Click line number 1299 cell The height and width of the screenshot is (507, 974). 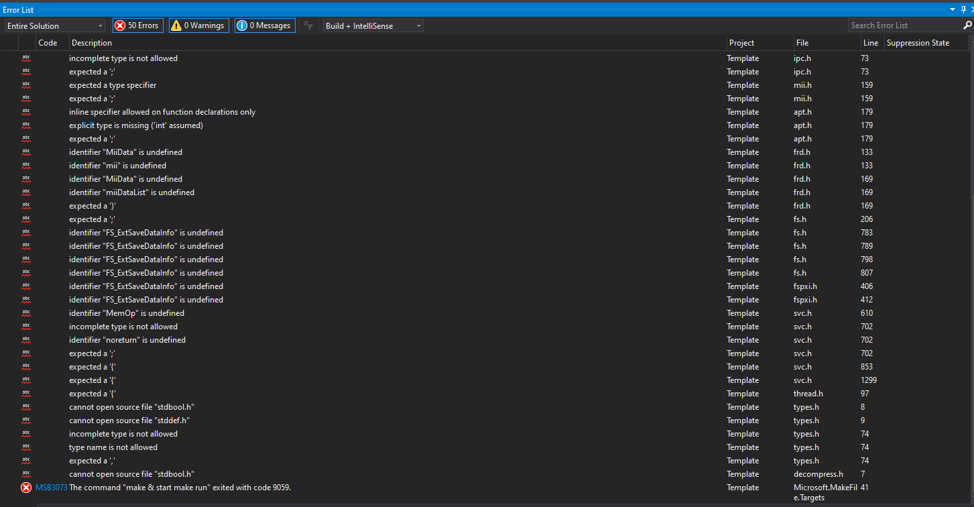(869, 380)
